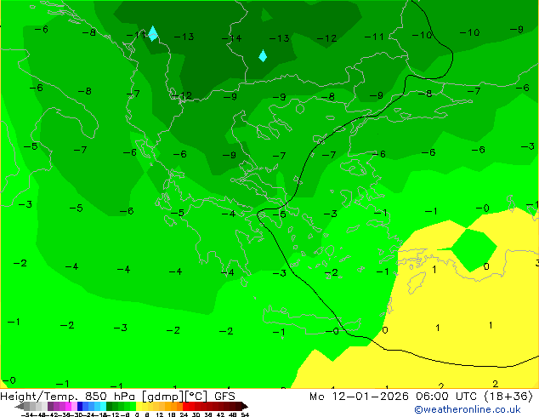
Task: Click the '18' value under the orange legend section
Action: (172, 414)
